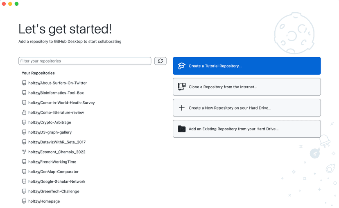Click the repo icon beside Como-in-World-Heath-Survey
The image size is (339, 208).
24,103
